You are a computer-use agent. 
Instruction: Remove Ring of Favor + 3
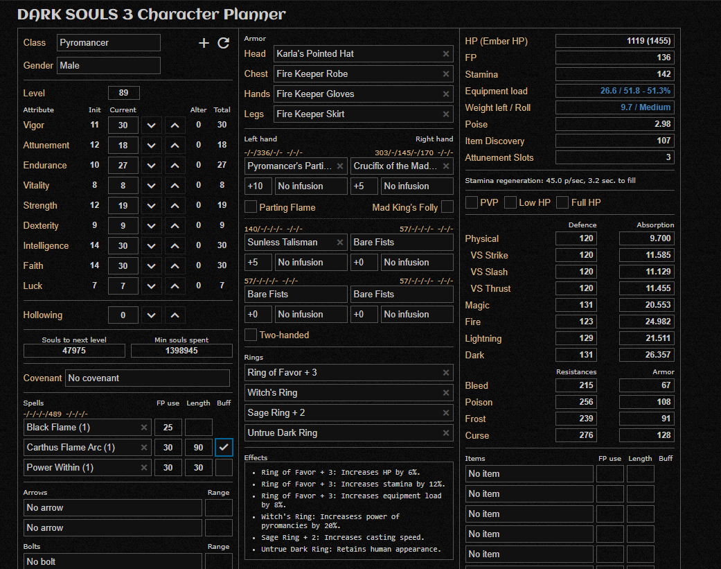[446, 373]
